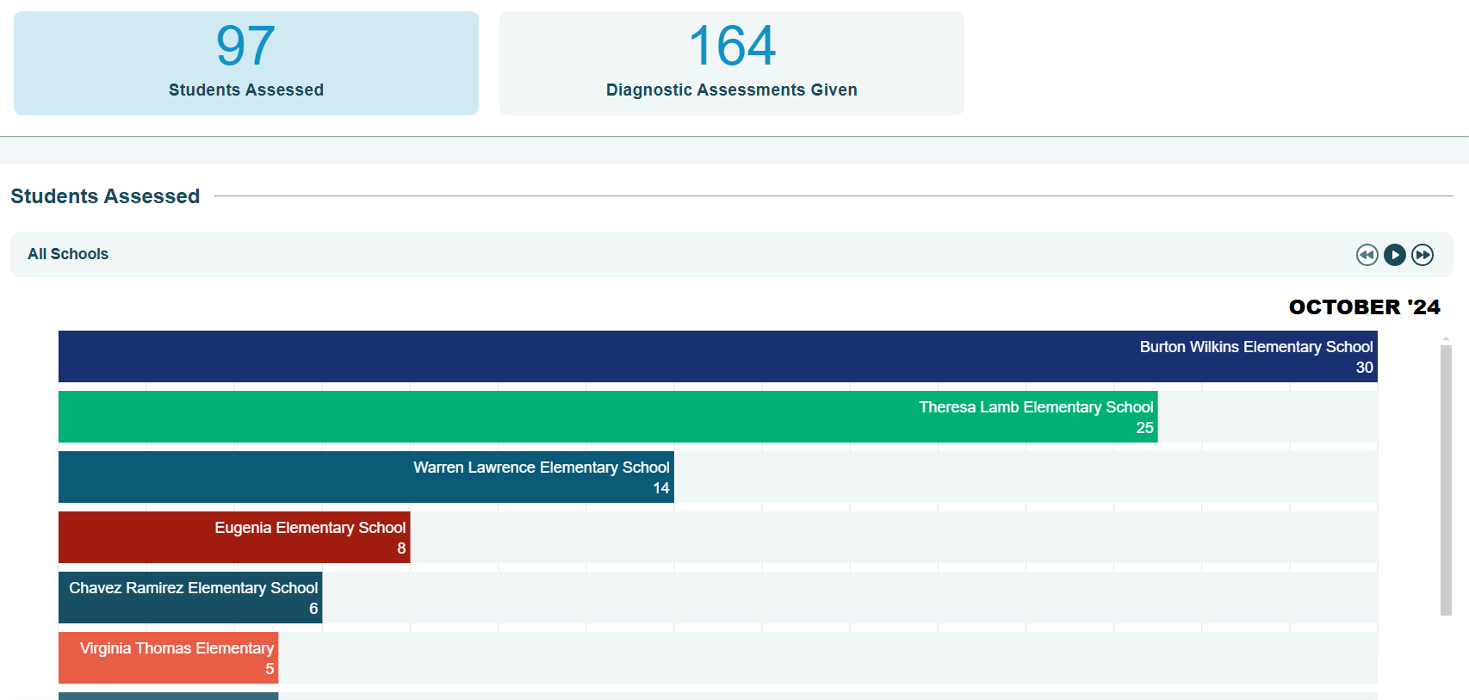1469x700 pixels.
Task: Select the 97 Students Assessed card
Action: click(246, 63)
